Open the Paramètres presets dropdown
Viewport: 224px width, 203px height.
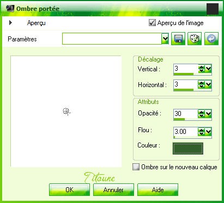coord(165,39)
